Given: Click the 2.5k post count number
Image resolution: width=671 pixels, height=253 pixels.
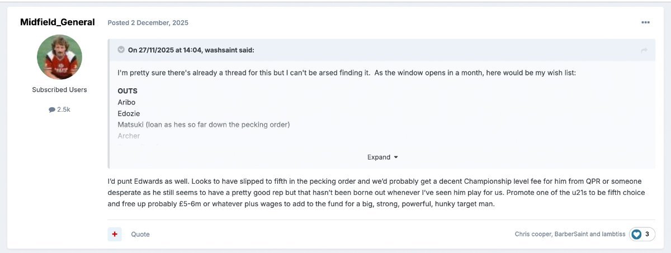Looking at the screenshot, I should 64,110.
